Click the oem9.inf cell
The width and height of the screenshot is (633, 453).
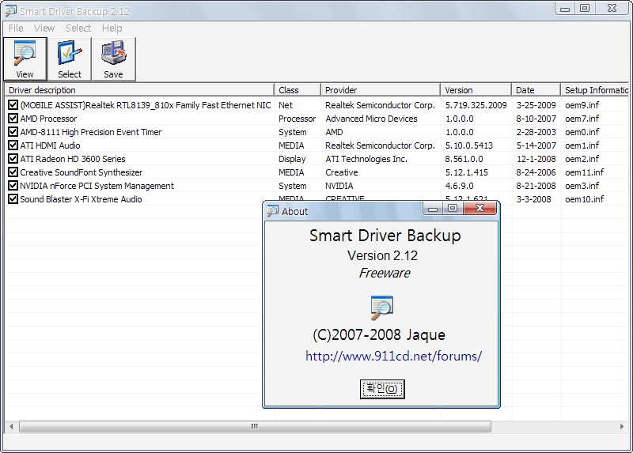point(582,105)
